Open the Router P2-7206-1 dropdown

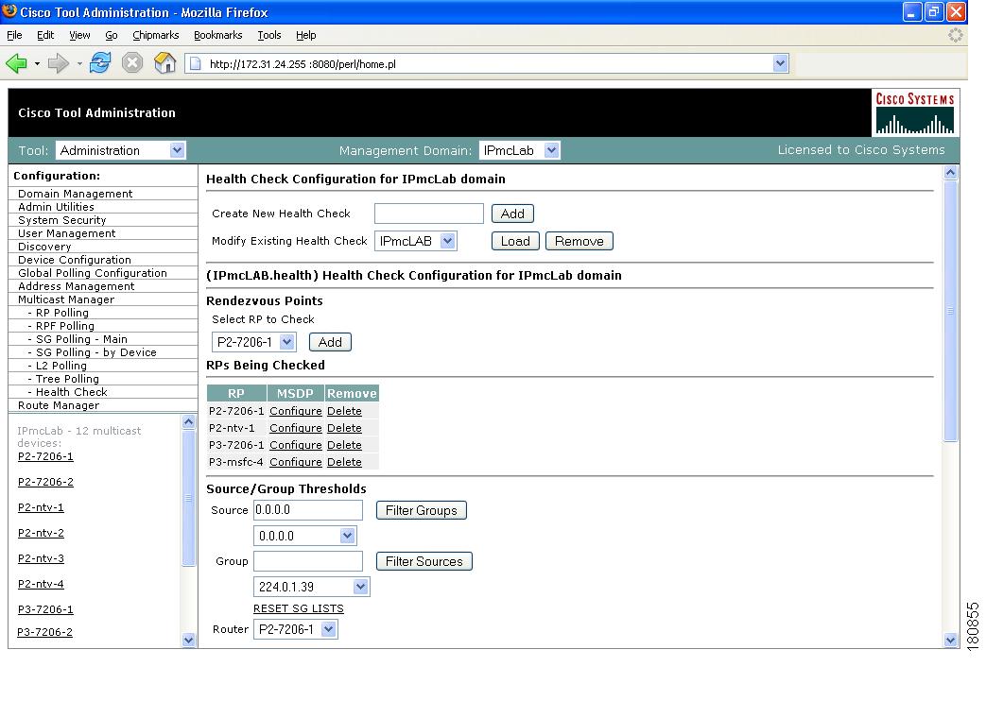[296, 629]
